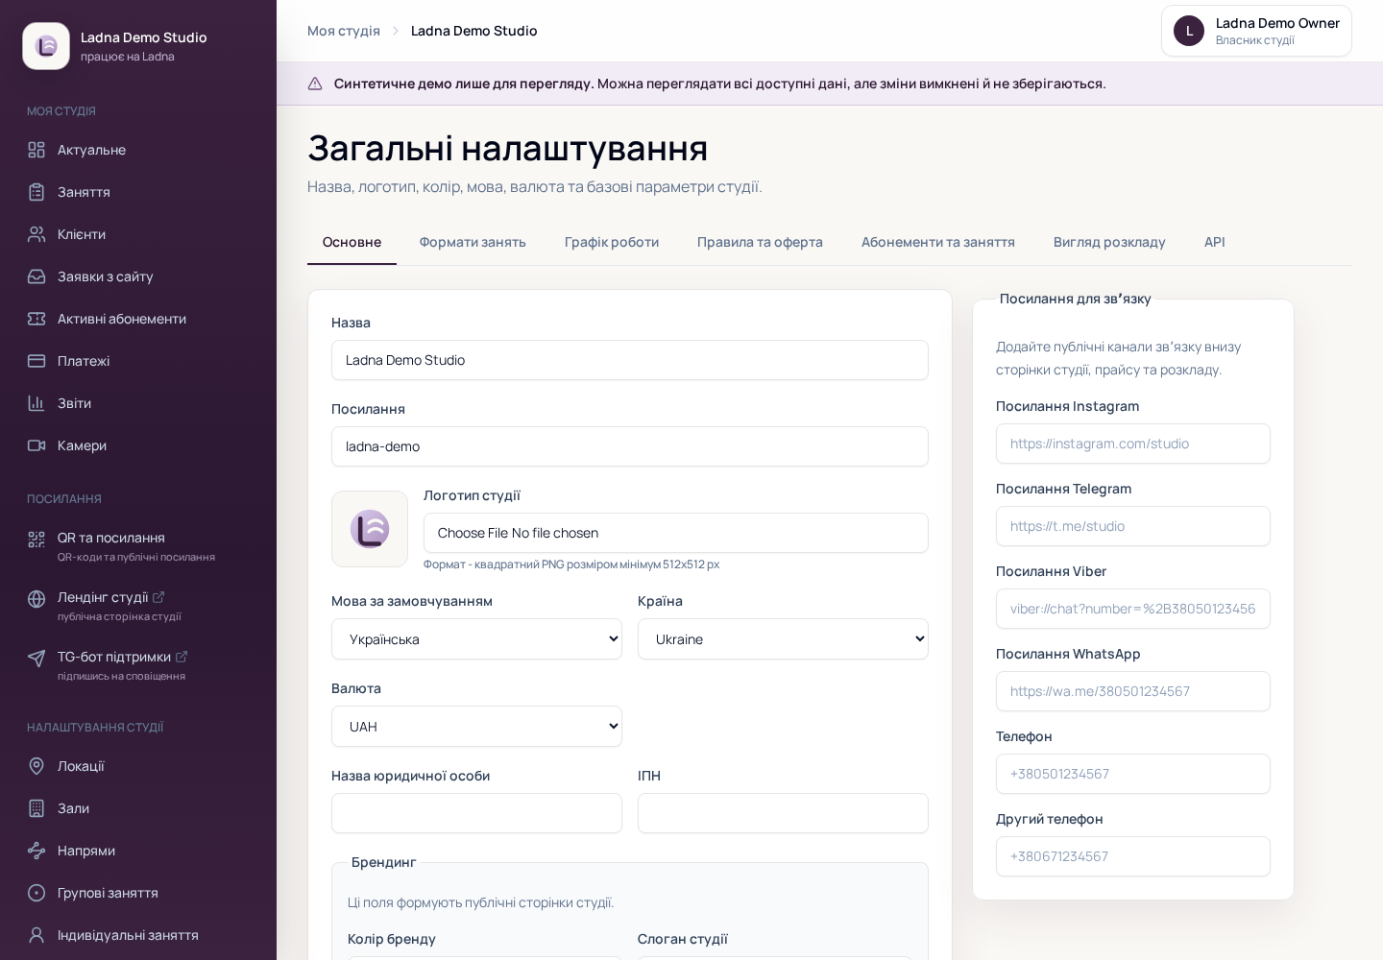Click the Напрями route icon
Image resolution: width=1383 pixels, height=960 pixels.
(x=36, y=851)
